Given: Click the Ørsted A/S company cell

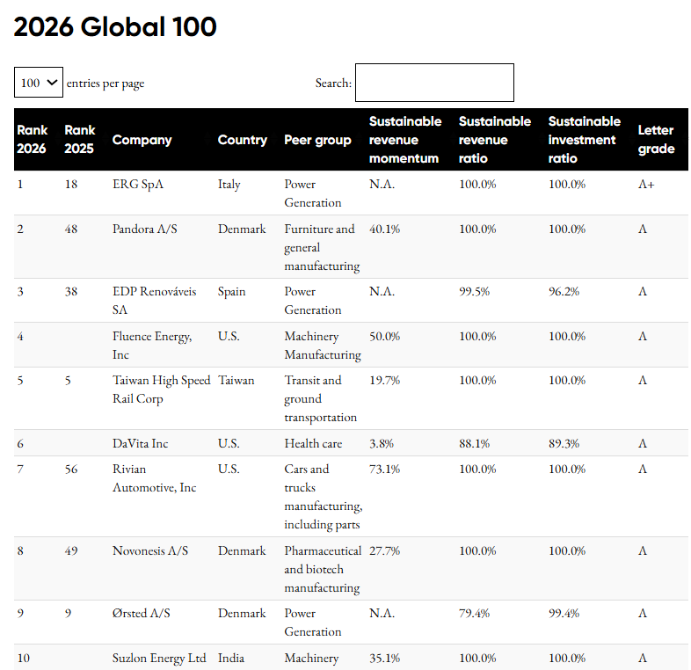Looking at the screenshot, I should click(x=142, y=614).
